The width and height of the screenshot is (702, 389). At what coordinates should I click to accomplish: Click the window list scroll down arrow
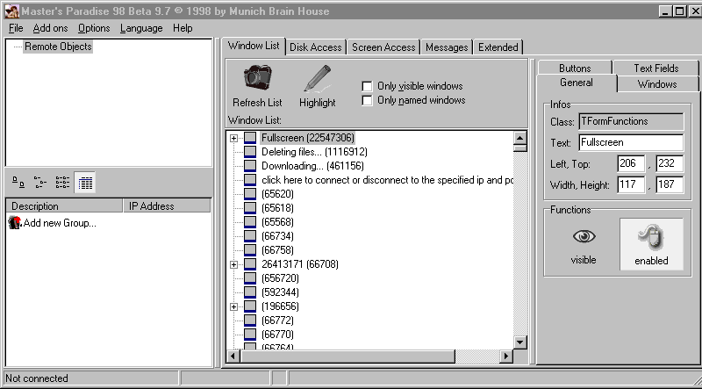(519, 342)
